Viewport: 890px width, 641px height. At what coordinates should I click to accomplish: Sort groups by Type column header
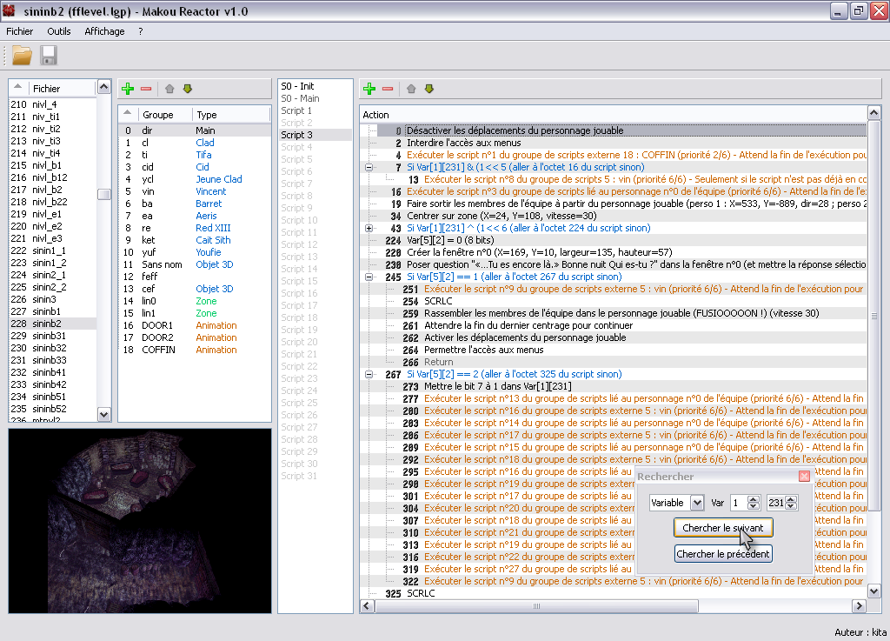[x=231, y=115]
